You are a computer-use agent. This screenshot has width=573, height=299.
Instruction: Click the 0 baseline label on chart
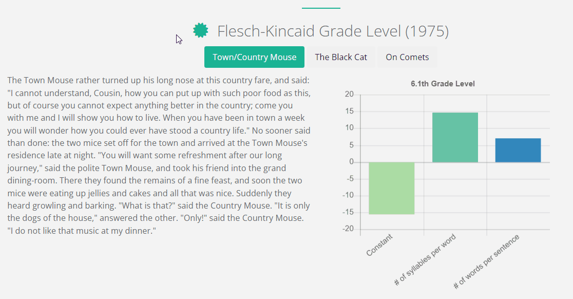point(352,161)
